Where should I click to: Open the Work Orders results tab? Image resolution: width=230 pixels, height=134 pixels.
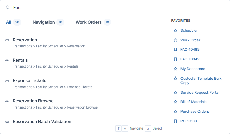click(x=93, y=22)
